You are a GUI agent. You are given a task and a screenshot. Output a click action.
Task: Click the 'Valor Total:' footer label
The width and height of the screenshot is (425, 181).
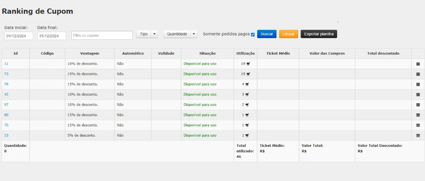click(x=312, y=145)
